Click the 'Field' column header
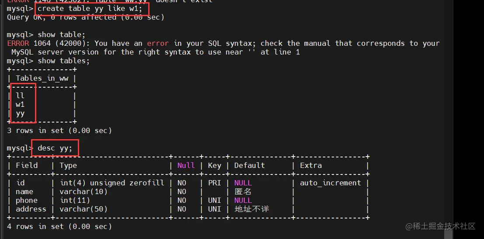 pos(27,165)
